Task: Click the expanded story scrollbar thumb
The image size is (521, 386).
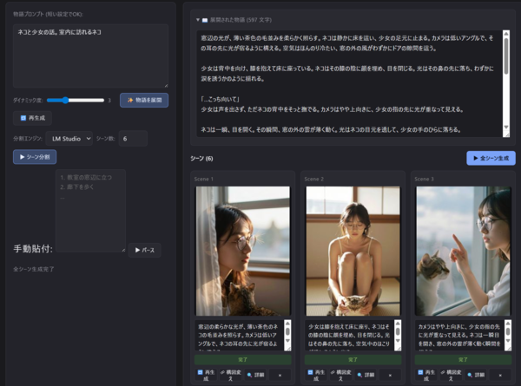Action: (506, 56)
